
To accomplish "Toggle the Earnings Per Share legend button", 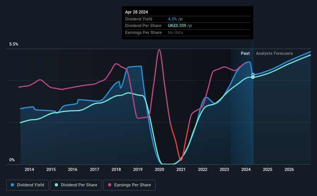I will [130, 185].
